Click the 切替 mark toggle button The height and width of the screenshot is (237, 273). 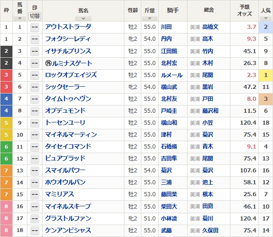pyautogui.click(x=35, y=16)
